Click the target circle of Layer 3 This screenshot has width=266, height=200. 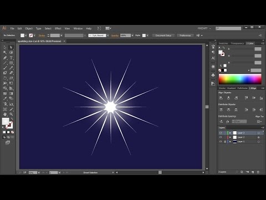click(x=259, y=133)
